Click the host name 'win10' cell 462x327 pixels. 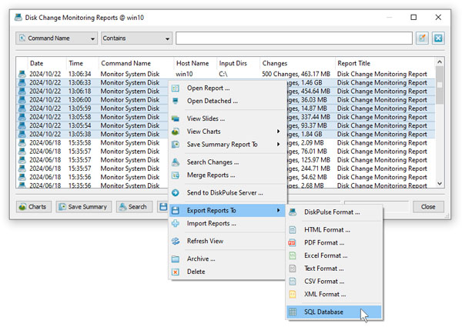tap(184, 74)
